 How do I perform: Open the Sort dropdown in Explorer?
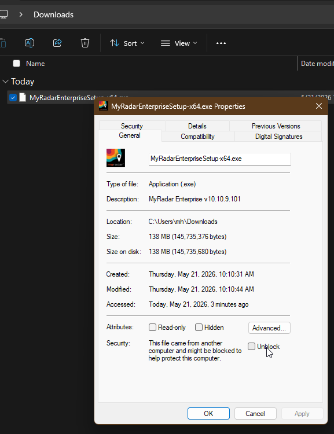[127, 43]
